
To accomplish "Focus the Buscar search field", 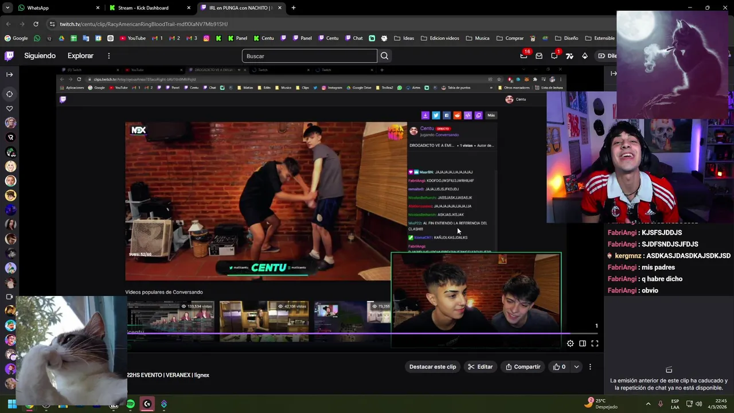I will tap(310, 56).
